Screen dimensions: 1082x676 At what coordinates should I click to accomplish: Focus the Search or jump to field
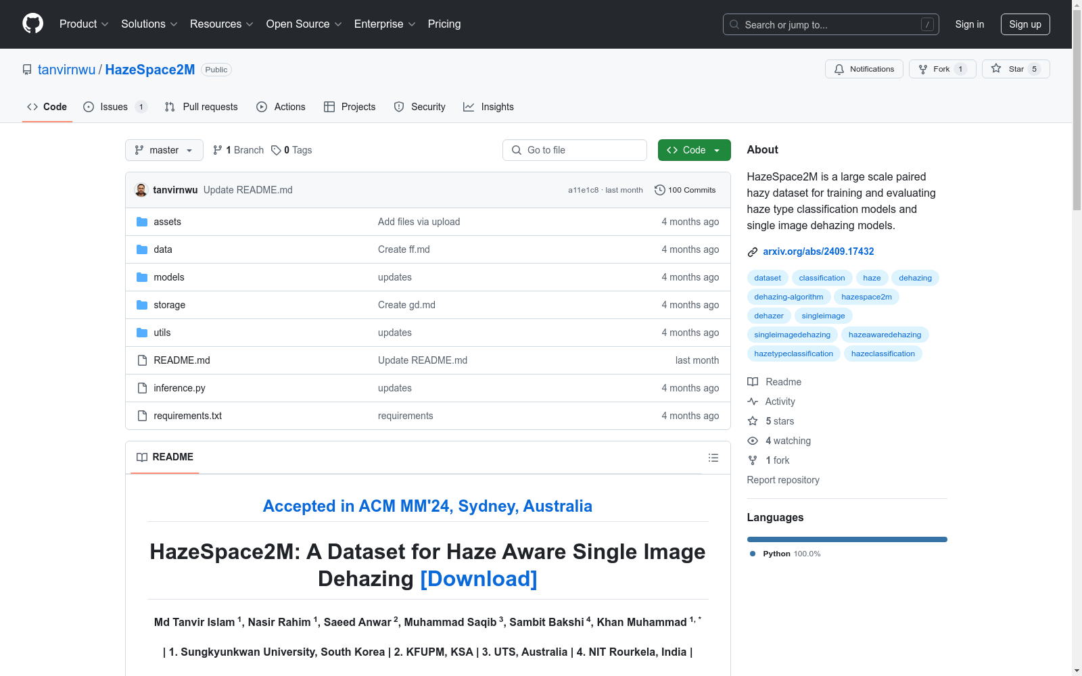[831, 24]
